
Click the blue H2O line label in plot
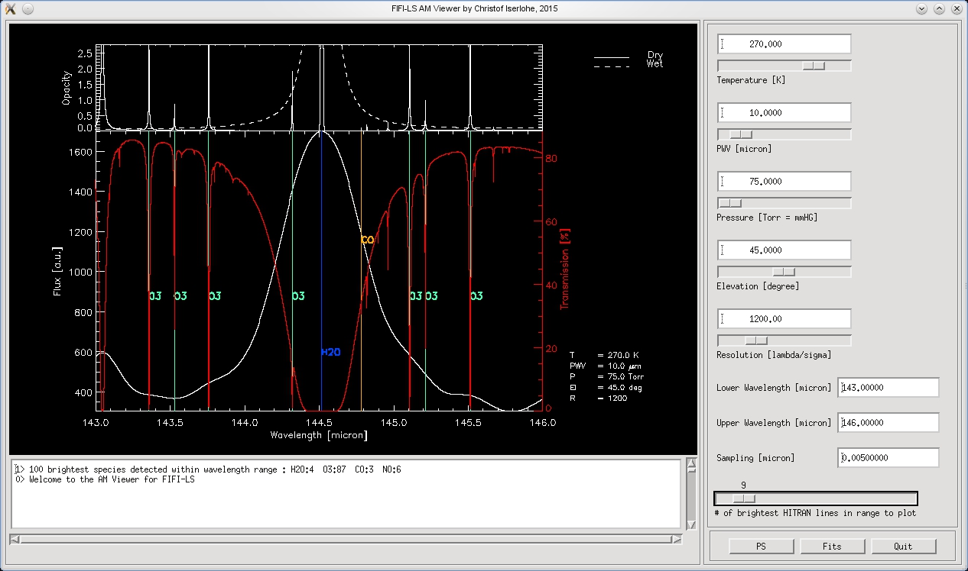click(x=330, y=352)
